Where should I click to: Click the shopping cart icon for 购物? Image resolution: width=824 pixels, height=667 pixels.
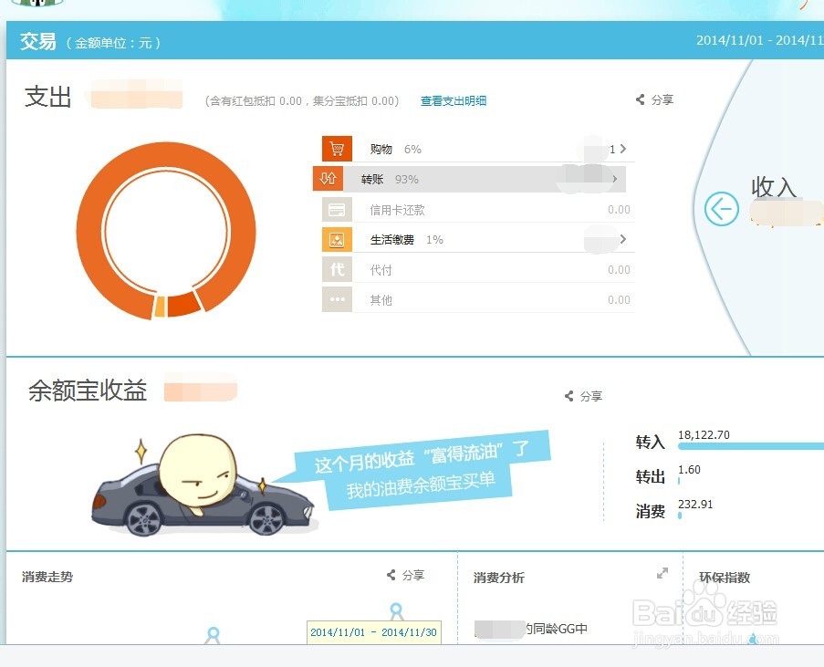click(337, 149)
